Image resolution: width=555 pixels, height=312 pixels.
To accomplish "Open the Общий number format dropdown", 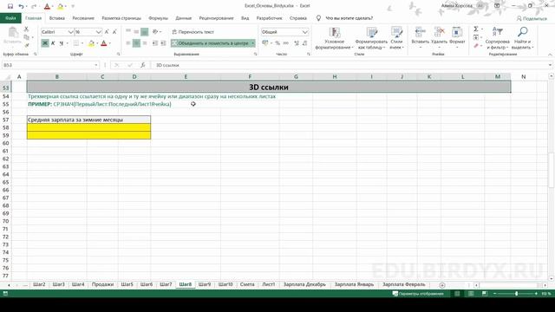I will [x=304, y=32].
